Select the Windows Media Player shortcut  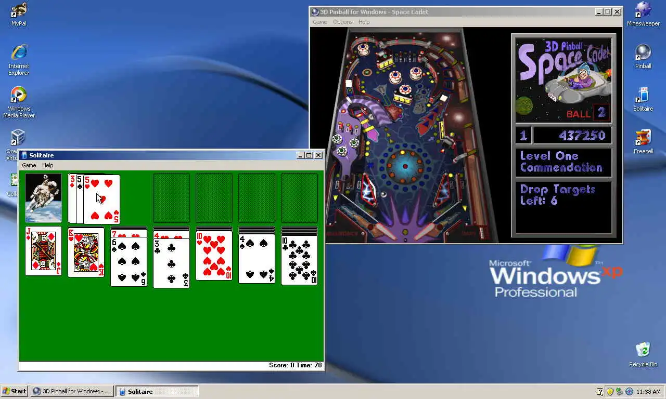pyautogui.click(x=19, y=102)
